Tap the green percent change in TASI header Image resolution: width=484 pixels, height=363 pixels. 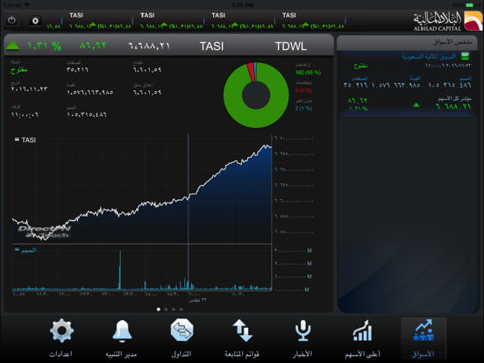(45, 46)
